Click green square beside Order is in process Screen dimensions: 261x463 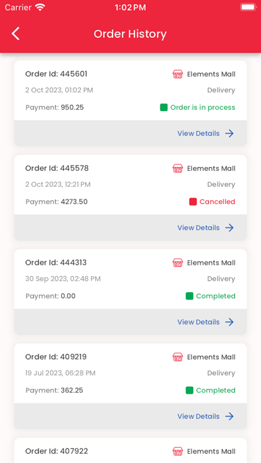(164, 107)
